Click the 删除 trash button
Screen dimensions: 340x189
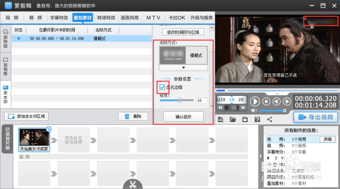[x=133, y=116]
